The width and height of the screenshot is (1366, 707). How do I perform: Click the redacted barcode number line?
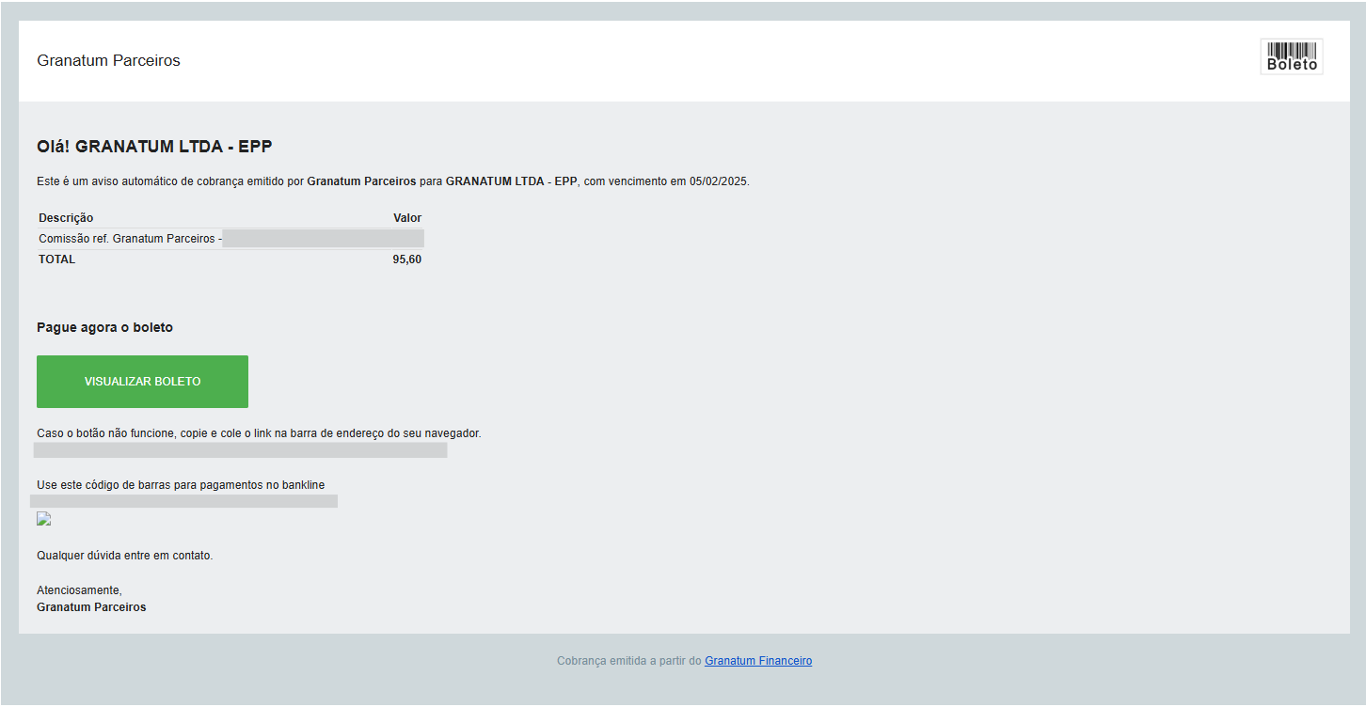pyautogui.click(x=184, y=501)
